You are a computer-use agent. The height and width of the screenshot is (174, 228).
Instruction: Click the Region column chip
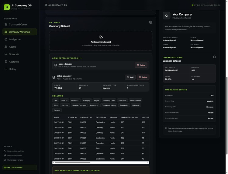[97, 101]
